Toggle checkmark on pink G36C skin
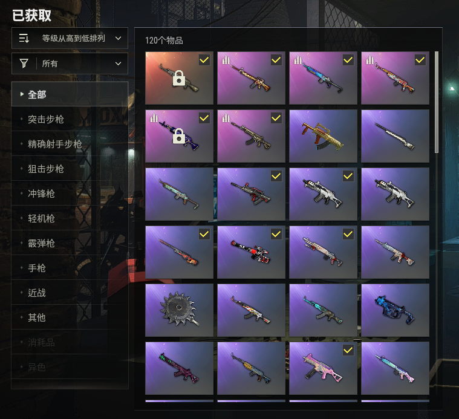 click(348, 350)
